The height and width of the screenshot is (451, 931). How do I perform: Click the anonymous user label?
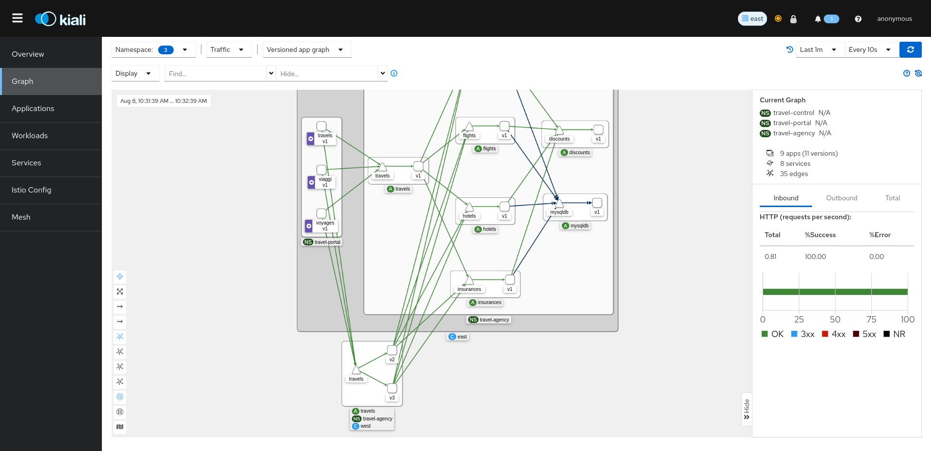pos(894,19)
